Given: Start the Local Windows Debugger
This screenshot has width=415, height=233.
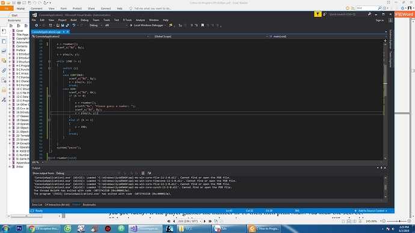Looking at the screenshot, I should coord(148,25).
